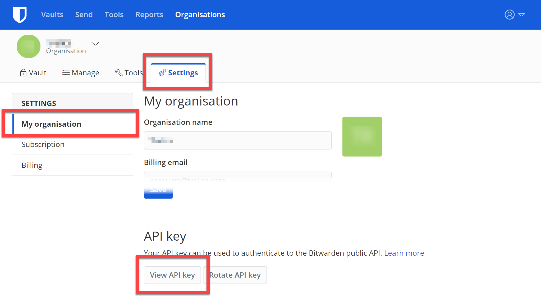Click the Bitwarden shield logo
Viewport: 541px width, 303px height.
[20, 15]
